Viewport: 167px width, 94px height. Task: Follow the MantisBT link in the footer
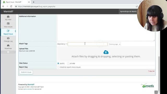coord(31,84)
